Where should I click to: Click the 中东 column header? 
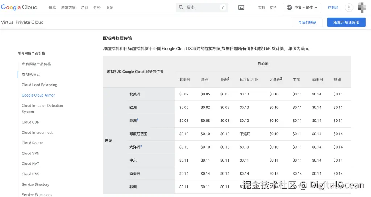pyautogui.click(x=296, y=80)
